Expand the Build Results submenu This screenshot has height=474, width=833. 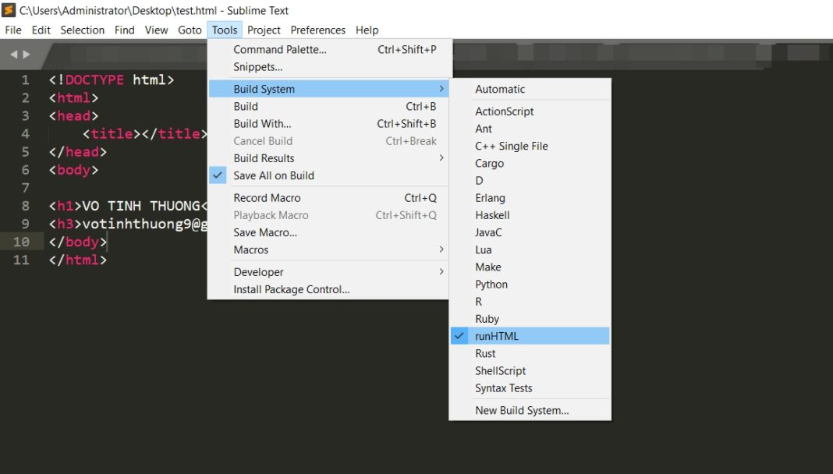[262, 158]
